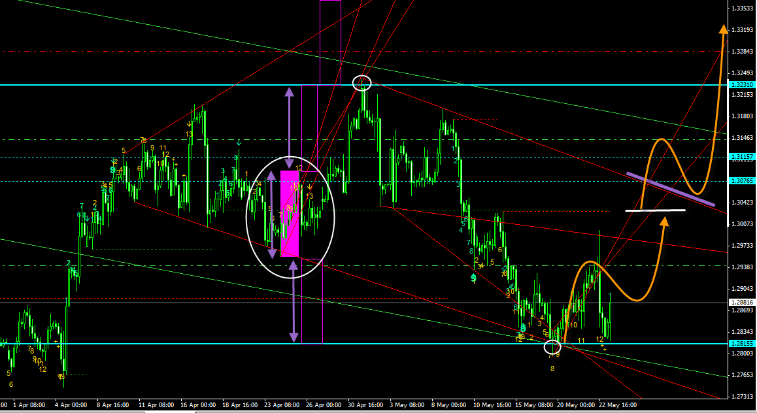757x413 pixels.
Task: Click the orange arrowhead below the white segment
Action: (664, 221)
